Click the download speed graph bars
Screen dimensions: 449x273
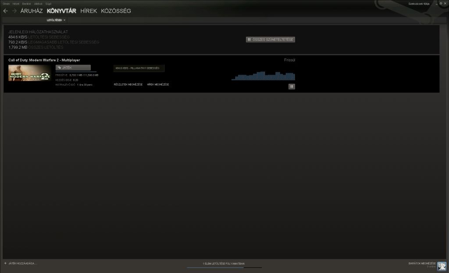[263, 75]
